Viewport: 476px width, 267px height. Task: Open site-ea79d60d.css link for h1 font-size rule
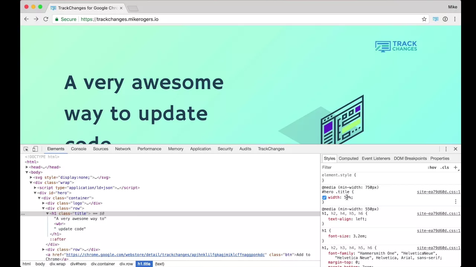click(438, 231)
